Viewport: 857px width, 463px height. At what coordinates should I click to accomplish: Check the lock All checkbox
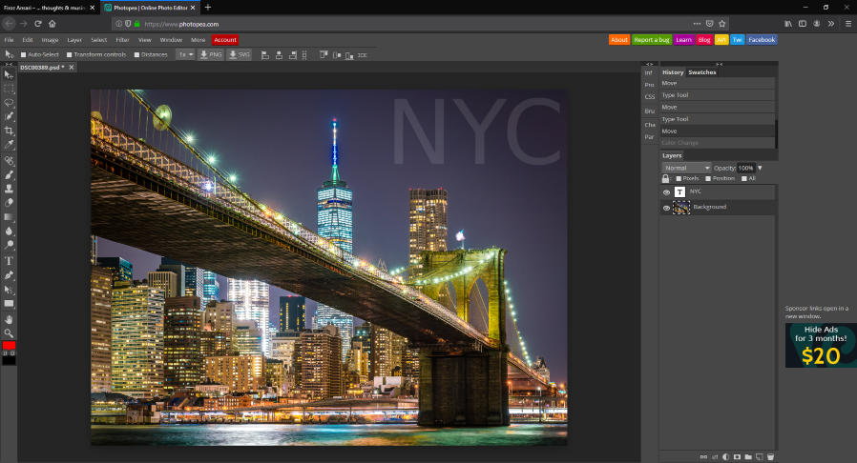click(743, 179)
